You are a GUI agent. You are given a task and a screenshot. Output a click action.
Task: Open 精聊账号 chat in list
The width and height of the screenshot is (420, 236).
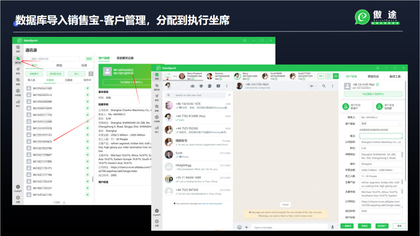click(x=198, y=142)
